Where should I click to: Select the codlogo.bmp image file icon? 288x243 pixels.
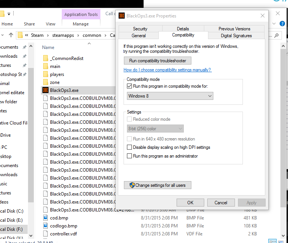point(45,226)
